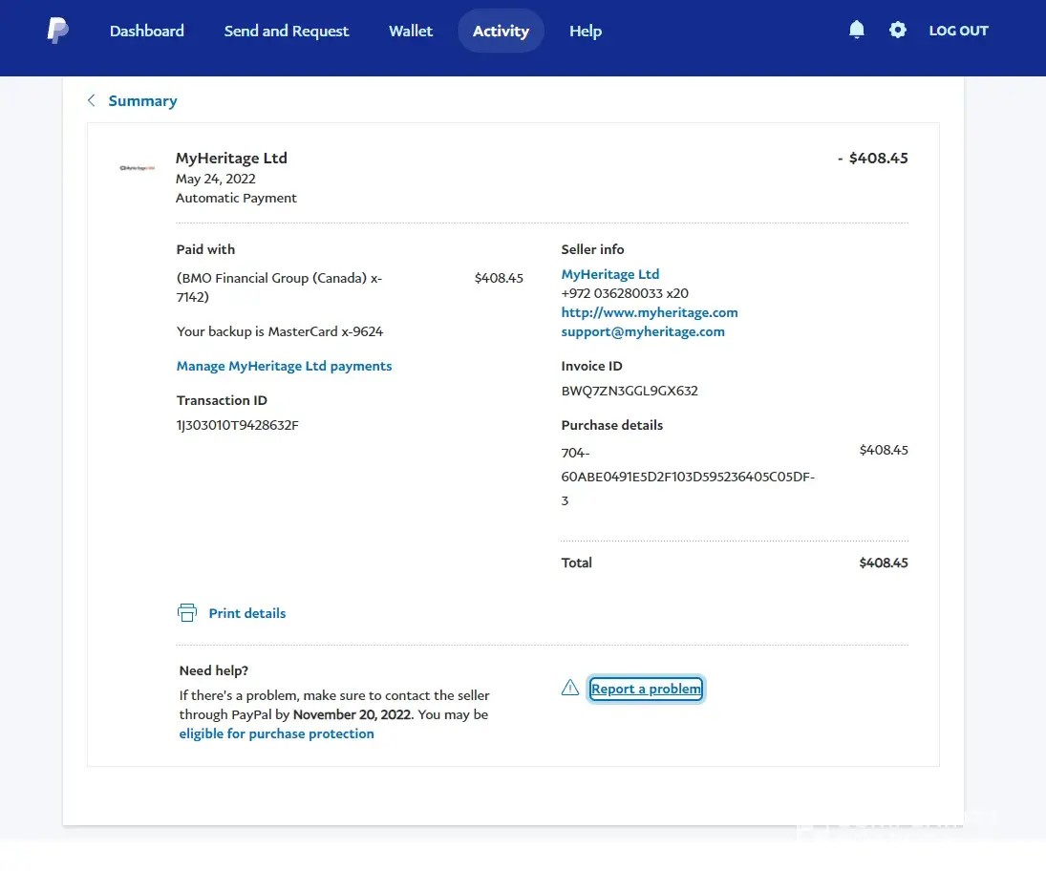Image resolution: width=1046 pixels, height=871 pixels.
Task: Click the warning triangle icon
Action: (x=570, y=688)
